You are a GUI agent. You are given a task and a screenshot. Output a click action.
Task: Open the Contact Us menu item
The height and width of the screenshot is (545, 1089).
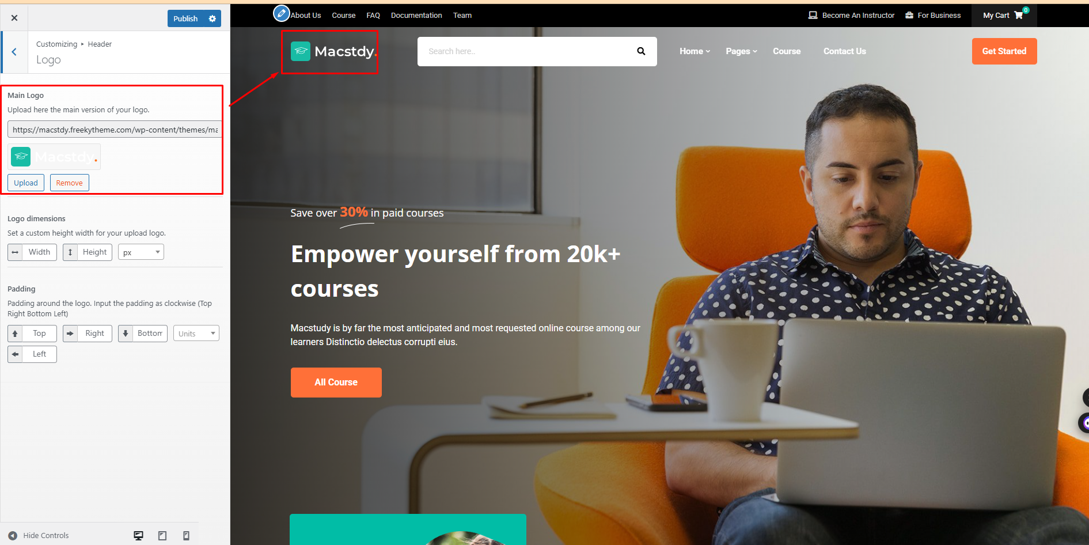pyautogui.click(x=844, y=51)
